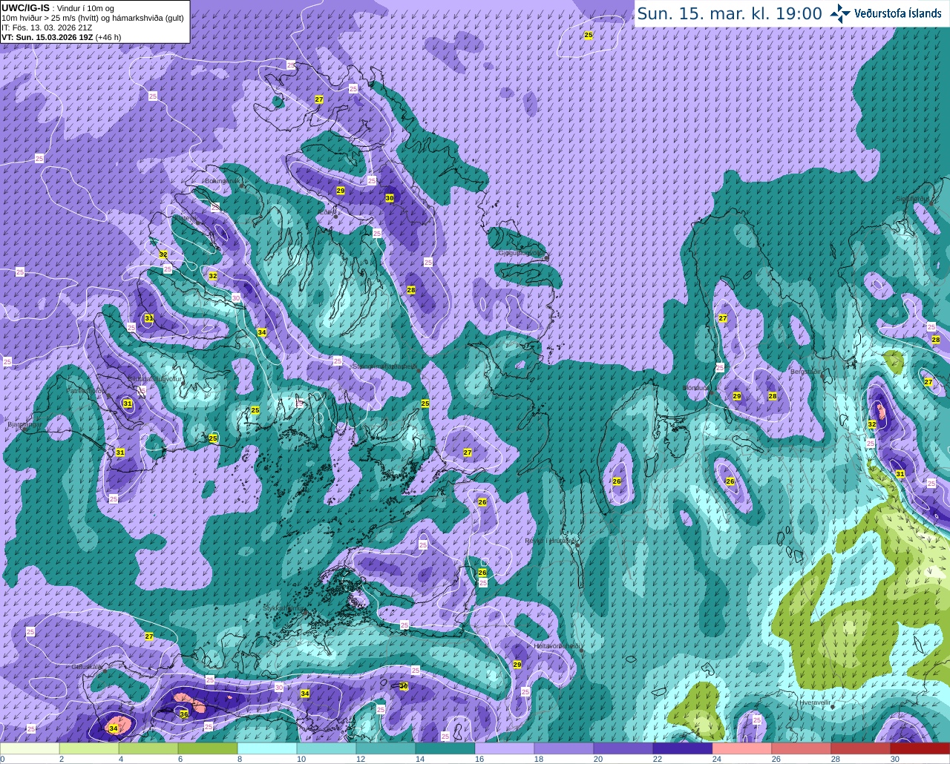Click the "UWC/IG-IS : Vindur í 10m og" title line
Screen dimensions: 950x764
coord(58,7)
